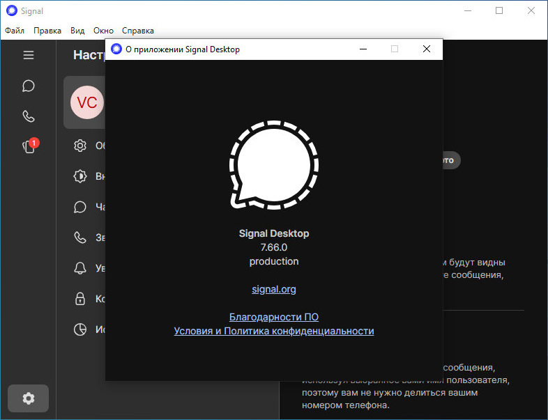
Task: Open the Stories icon with the red badge
Action: click(30, 146)
